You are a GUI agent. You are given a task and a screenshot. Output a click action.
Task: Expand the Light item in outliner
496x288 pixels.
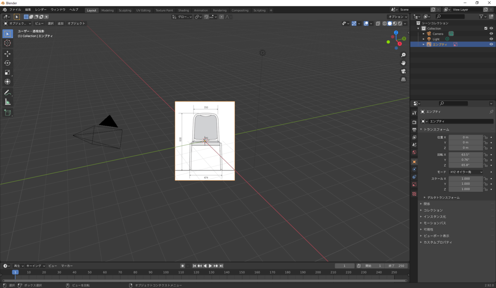point(423,39)
